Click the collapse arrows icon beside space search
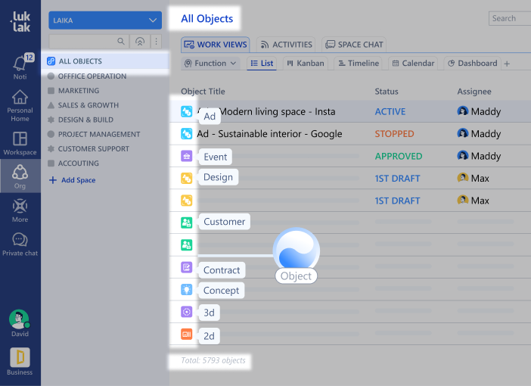The image size is (531, 386). point(139,41)
